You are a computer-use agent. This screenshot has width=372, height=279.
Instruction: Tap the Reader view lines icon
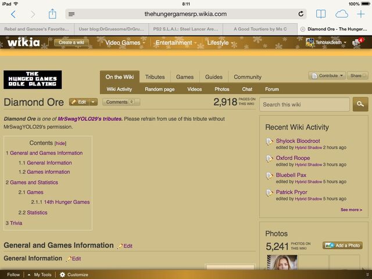71,14
